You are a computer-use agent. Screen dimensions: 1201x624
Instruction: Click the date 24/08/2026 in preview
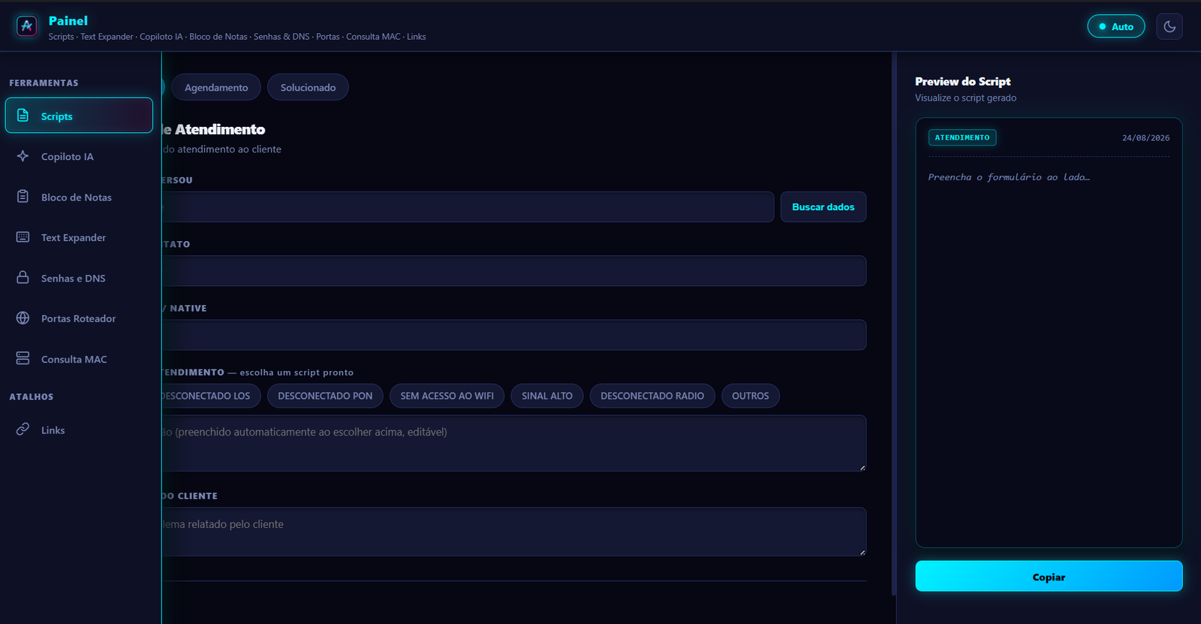coord(1145,138)
